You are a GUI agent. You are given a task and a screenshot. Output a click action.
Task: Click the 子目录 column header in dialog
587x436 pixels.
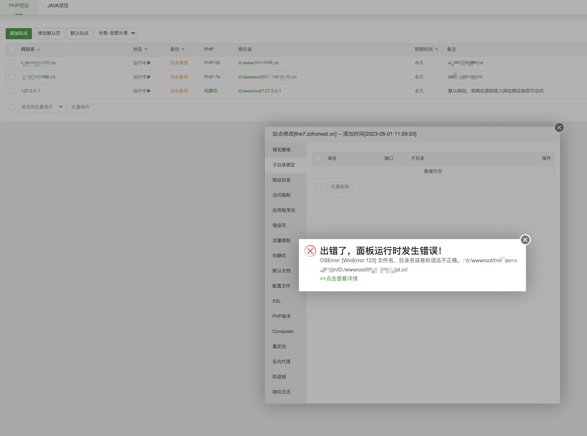[x=417, y=158]
